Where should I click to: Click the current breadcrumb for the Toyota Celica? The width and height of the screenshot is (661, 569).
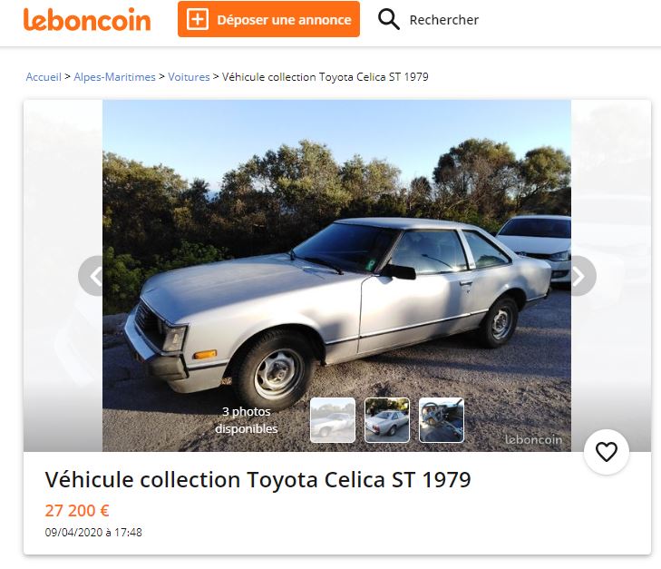pyautogui.click(x=325, y=77)
